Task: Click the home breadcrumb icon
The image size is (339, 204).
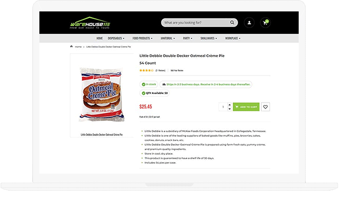Action: pyautogui.click(x=71, y=46)
